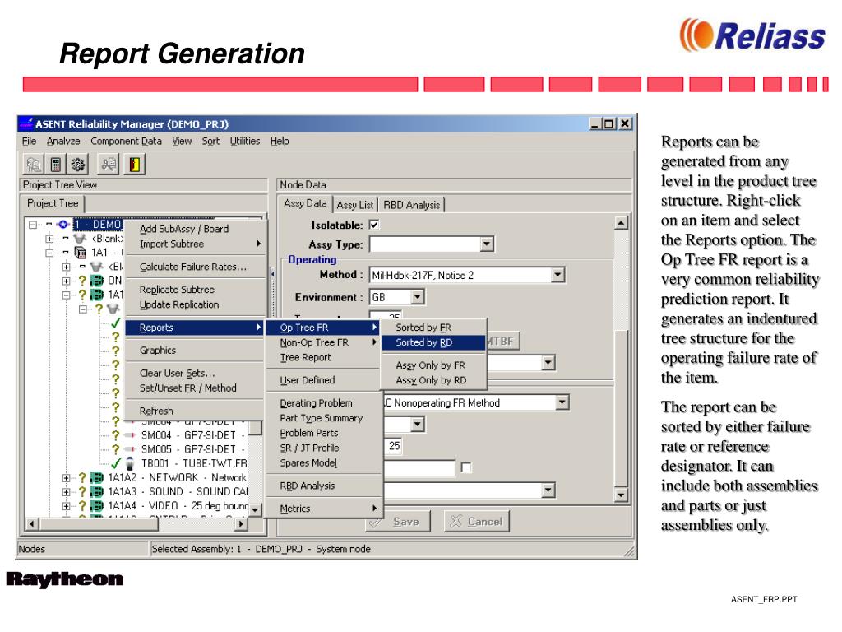This screenshot has height=632, width=842.
Task: Click the blank bucket icon under DEMO node
Action: coord(80,238)
